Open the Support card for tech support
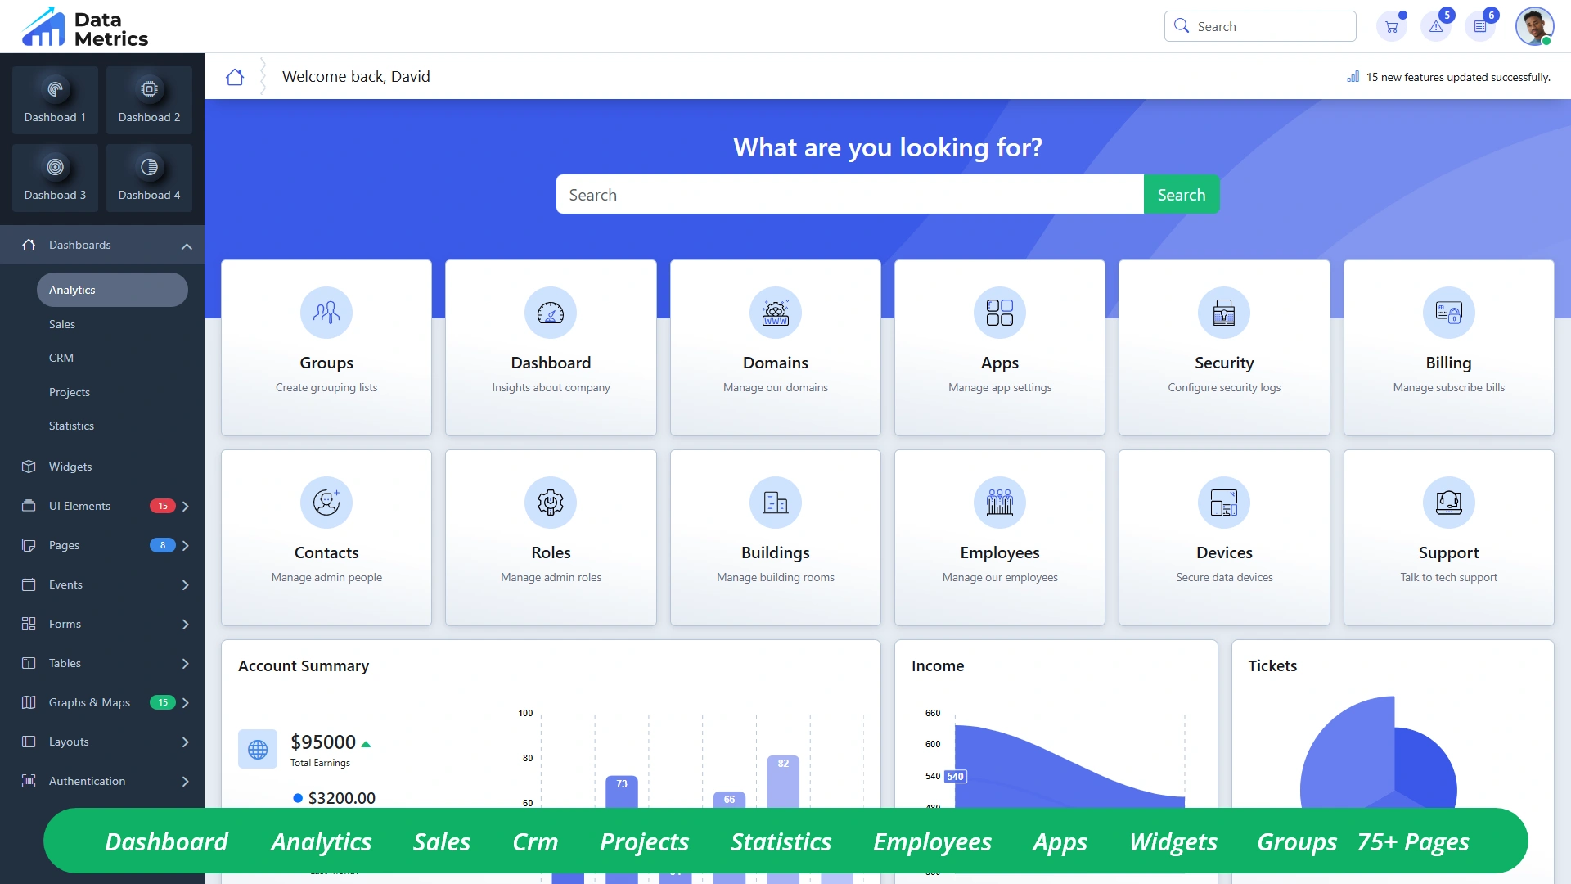 [x=1447, y=538]
